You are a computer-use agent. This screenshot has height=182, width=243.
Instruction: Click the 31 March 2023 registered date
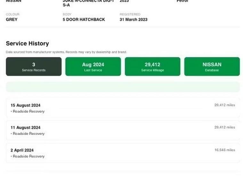click(x=133, y=20)
